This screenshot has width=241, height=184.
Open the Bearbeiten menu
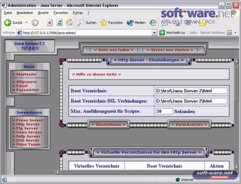point(25,13)
